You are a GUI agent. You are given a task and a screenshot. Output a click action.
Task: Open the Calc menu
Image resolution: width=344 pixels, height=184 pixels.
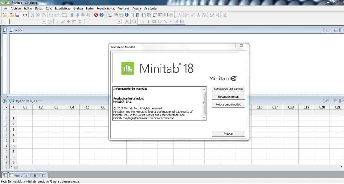point(49,9)
